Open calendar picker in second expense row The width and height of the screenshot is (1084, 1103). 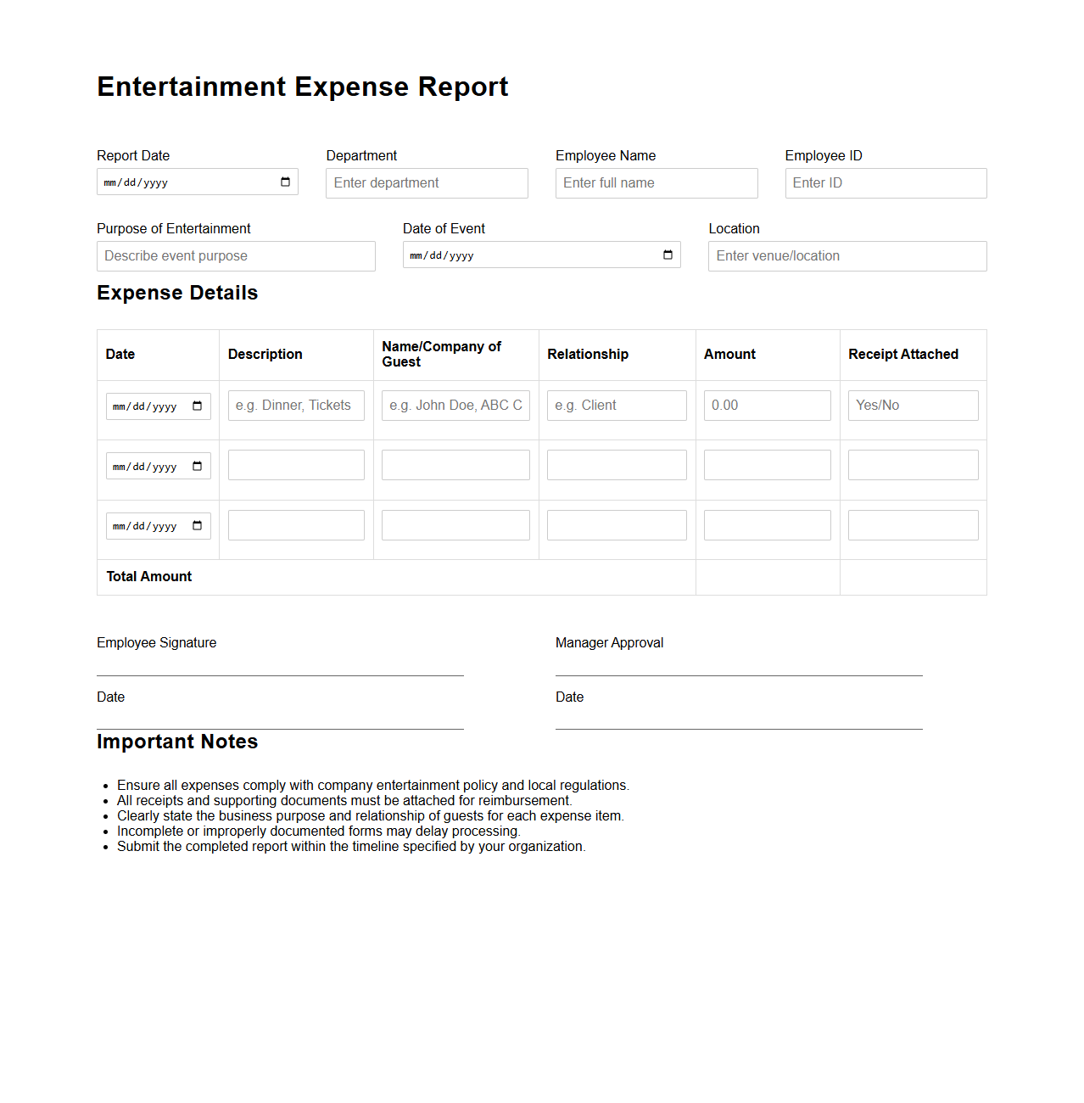[x=197, y=467]
